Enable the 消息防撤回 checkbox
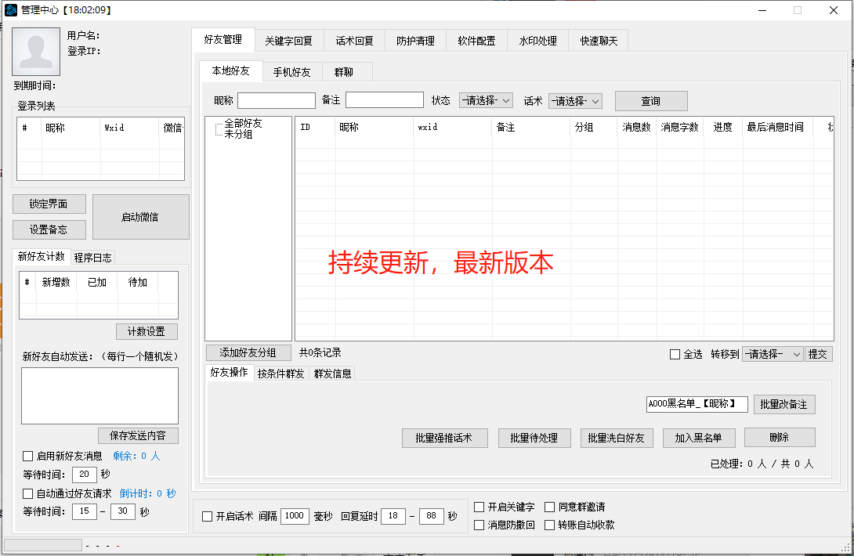 point(479,525)
